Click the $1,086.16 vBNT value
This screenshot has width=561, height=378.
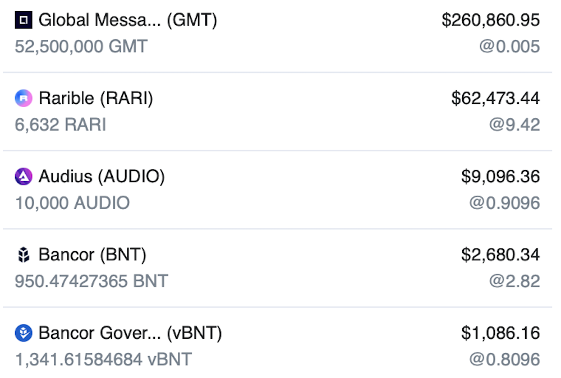point(500,333)
